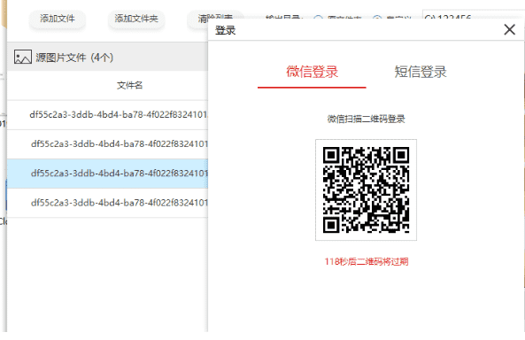Click the 源图片文件 (4个) header label
The height and width of the screenshot is (340, 525).
[74, 58]
